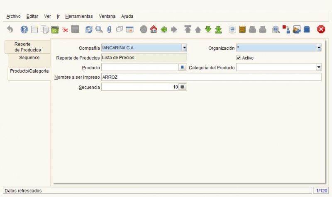Expand the Organización dropdown arrow

coord(319,48)
